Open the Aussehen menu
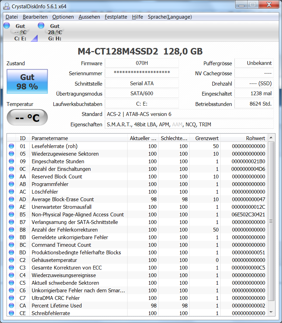 pos(89,17)
